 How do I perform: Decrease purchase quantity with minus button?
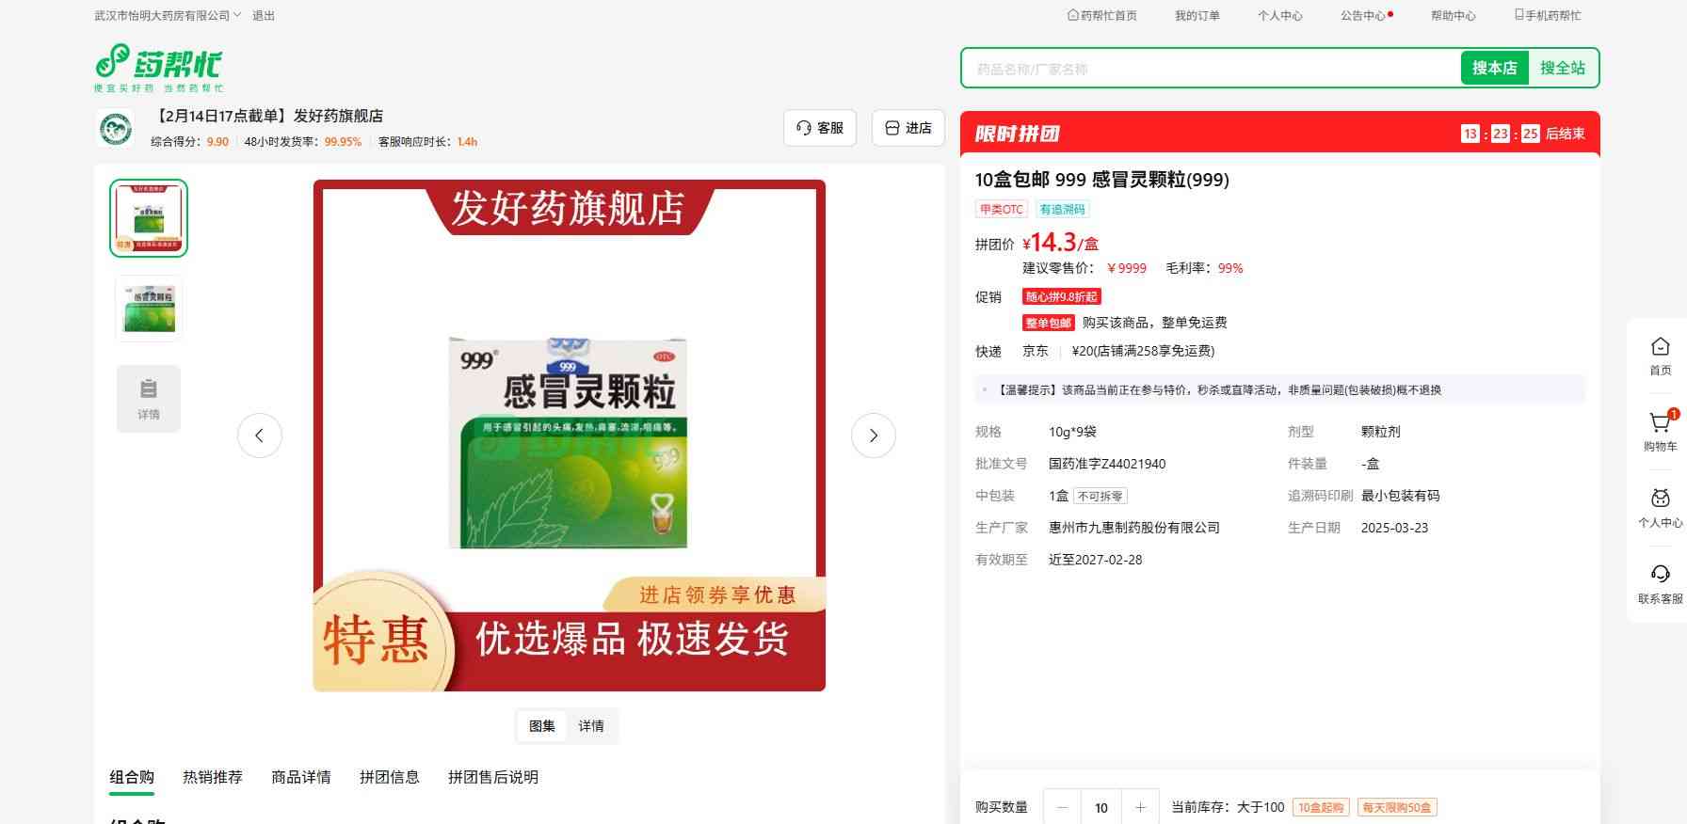click(1063, 807)
